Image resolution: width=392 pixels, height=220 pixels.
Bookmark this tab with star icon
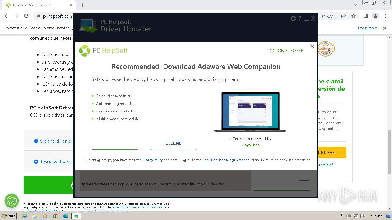[x=353, y=16]
